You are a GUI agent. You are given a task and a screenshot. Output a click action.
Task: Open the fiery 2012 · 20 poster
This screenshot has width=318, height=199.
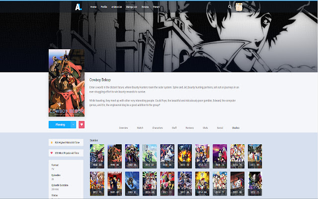[x=185, y=156]
